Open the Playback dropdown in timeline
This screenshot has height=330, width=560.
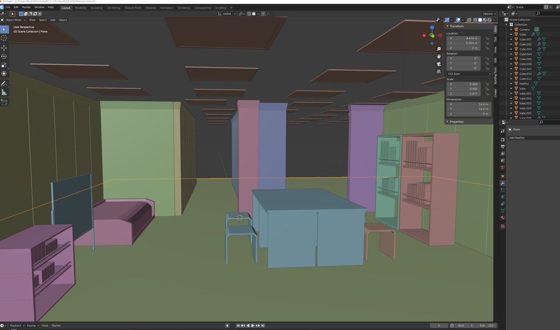coord(16,325)
